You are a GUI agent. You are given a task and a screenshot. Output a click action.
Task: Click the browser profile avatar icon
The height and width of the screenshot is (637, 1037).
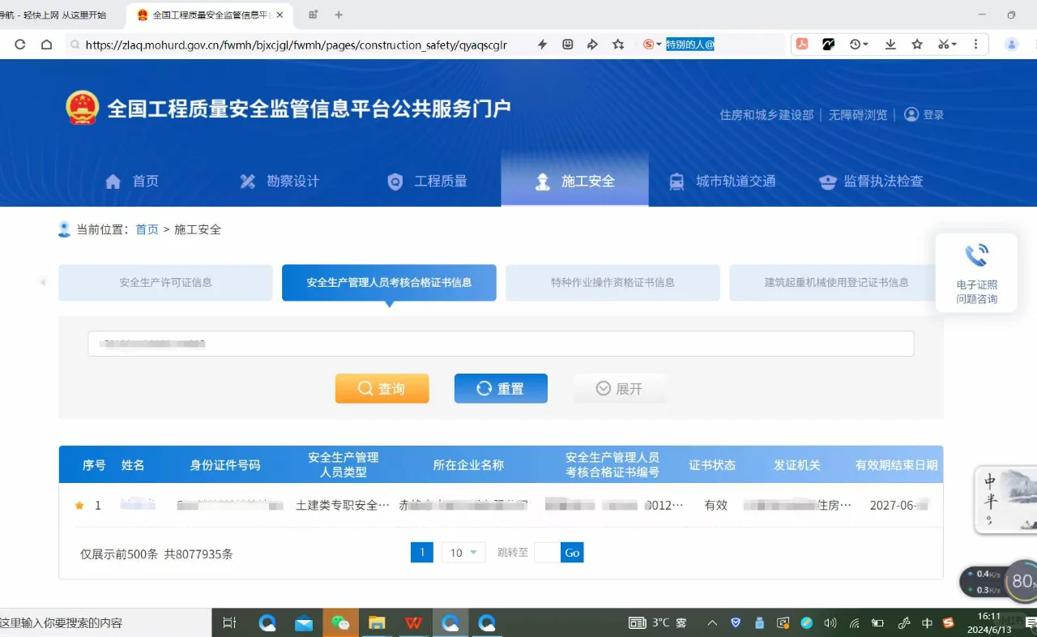tap(1011, 45)
